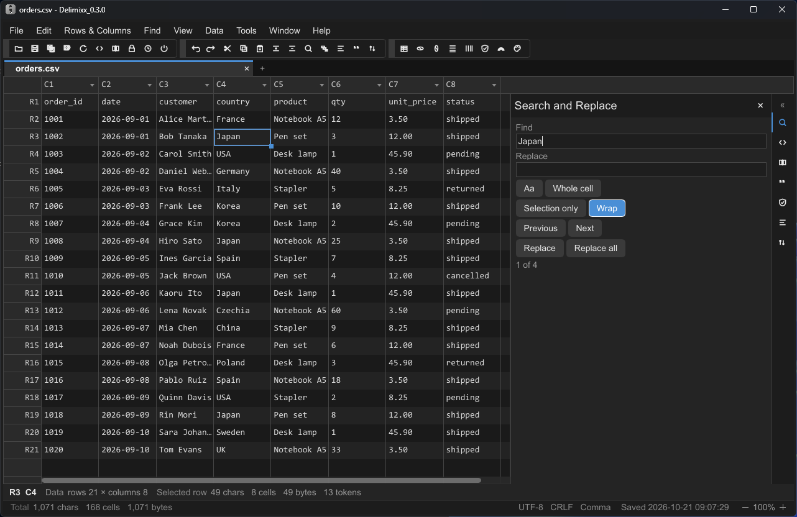Open the C2 column dropdown arrow
This screenshot has height=517, width=797.
[150, 85]
